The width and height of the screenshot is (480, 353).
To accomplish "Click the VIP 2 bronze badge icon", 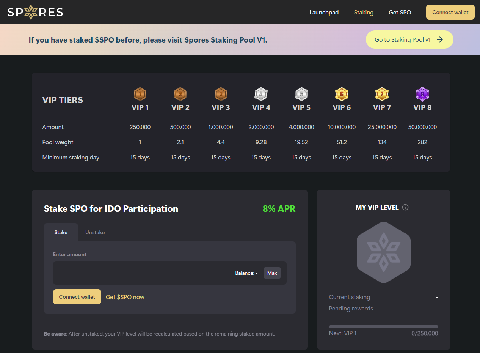I will 180,94.
